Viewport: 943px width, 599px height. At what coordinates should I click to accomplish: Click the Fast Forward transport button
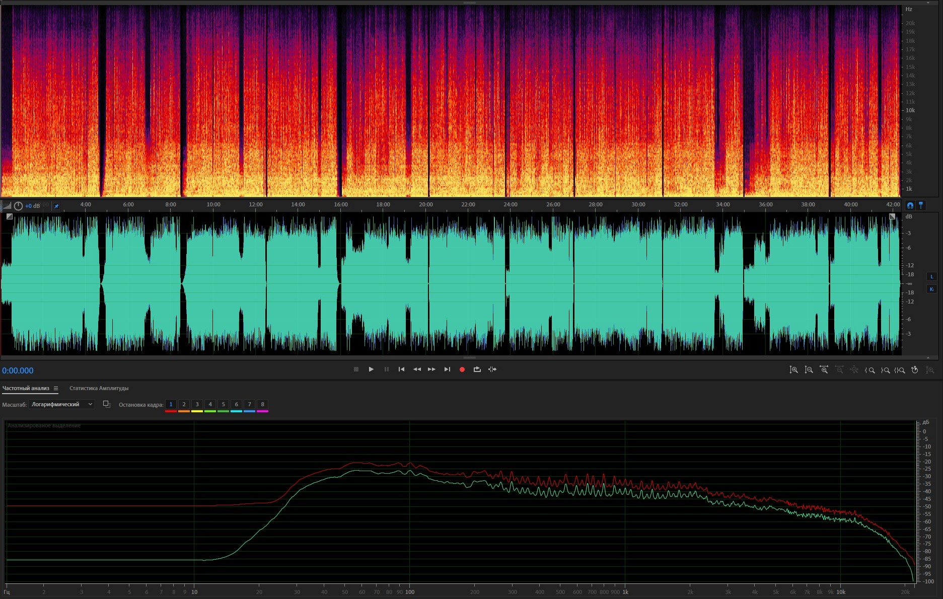click(431, 369)
